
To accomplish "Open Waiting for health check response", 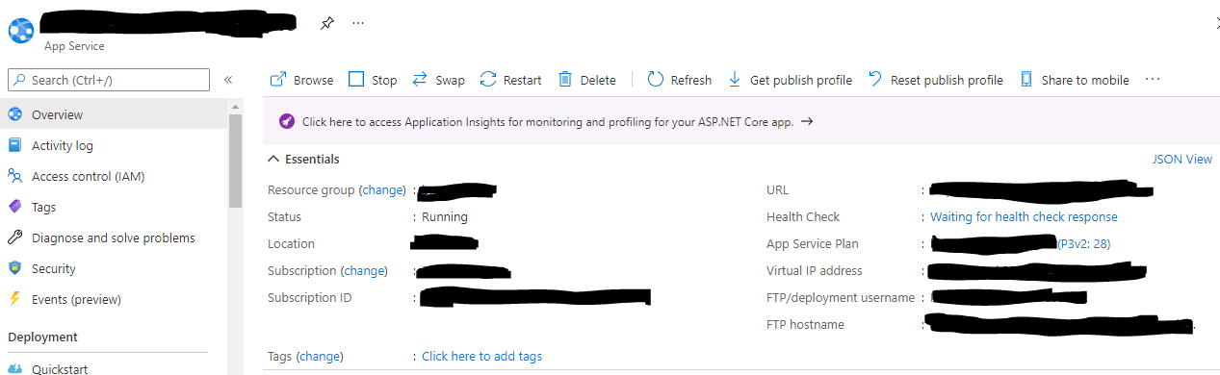I will tap(1024, 216).
